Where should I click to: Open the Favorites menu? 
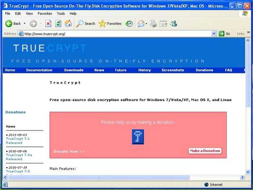point(45,13)
